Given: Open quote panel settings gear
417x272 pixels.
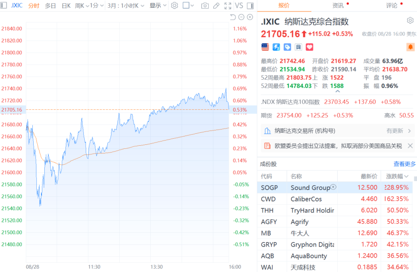Looking at the screenshot, I should (410, 20).
